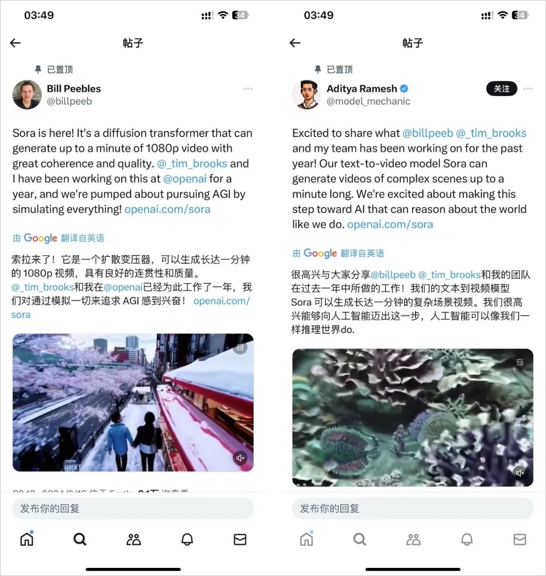Open Communities icon in left phone
Viewport: 546px width, 576px height.
tap(133, 539)
